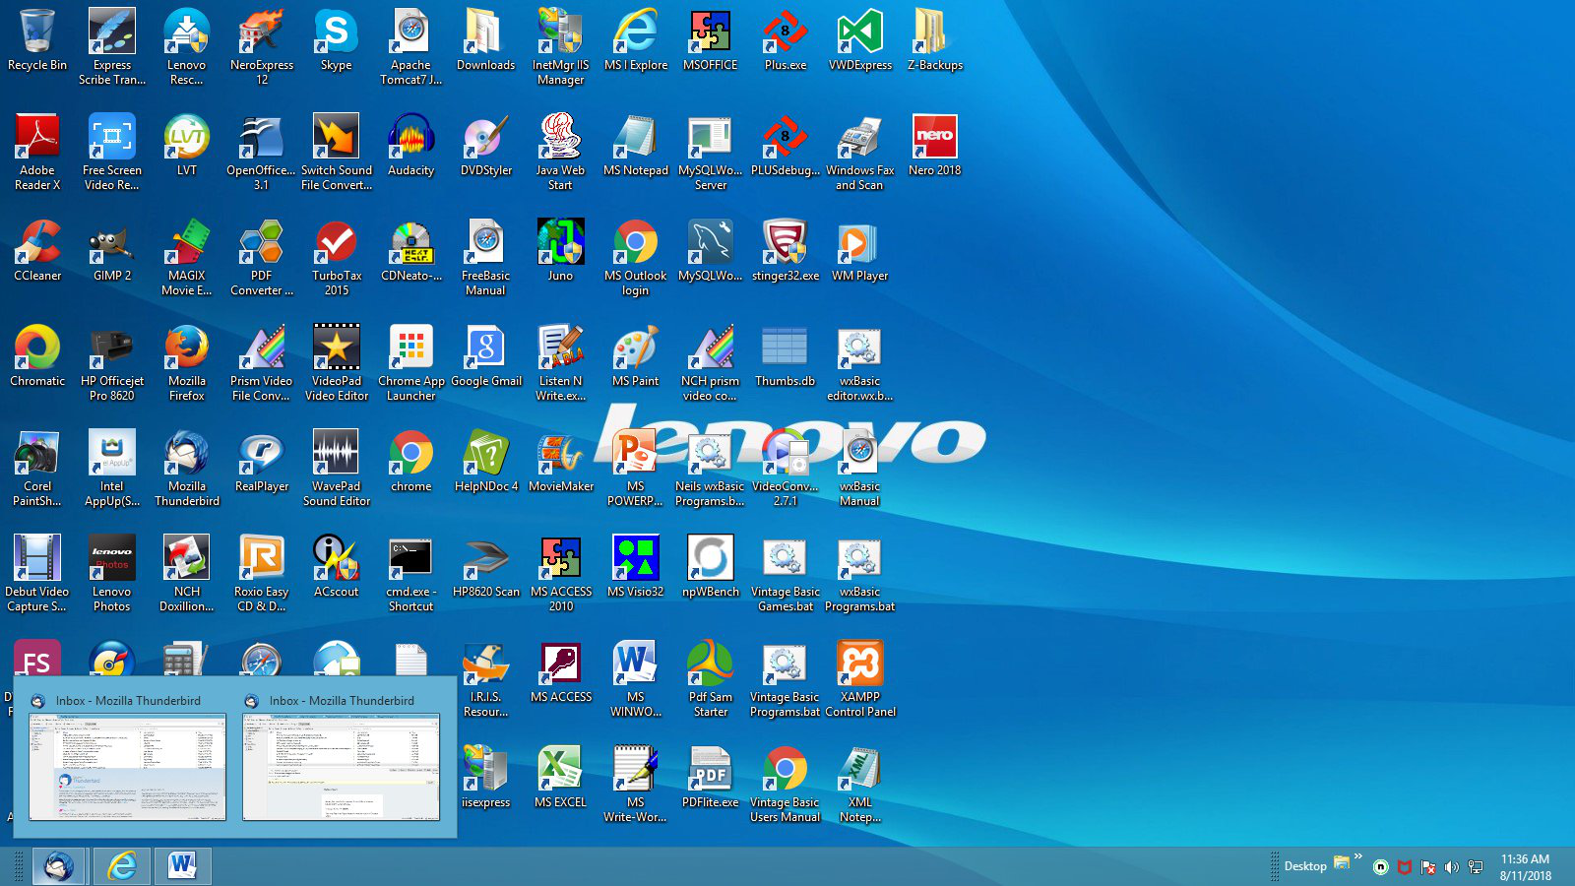
Task: Show the clock and date flyout
Action: [x=1525, y=867]
